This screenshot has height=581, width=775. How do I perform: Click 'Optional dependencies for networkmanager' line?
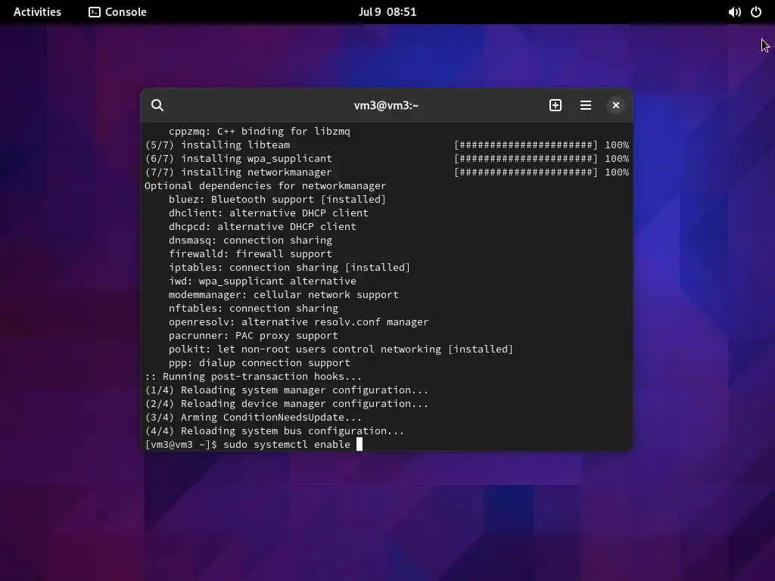tap(266, 186)
